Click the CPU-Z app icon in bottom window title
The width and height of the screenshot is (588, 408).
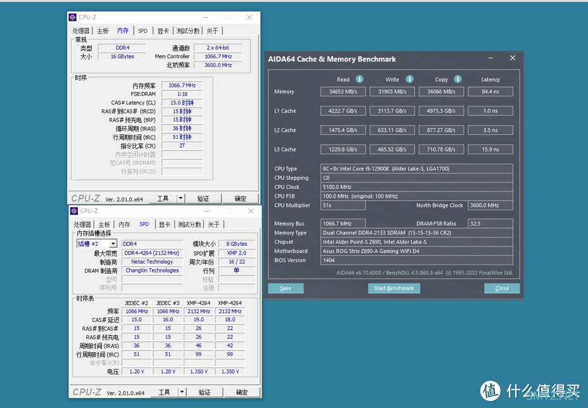(74, 211)
